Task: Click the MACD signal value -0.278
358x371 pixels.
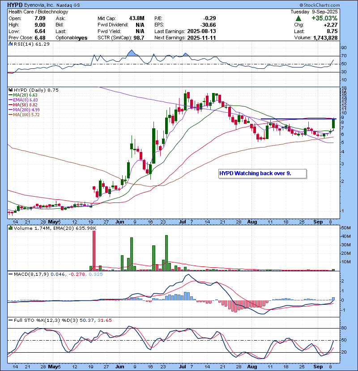Action: coord(77,274)
